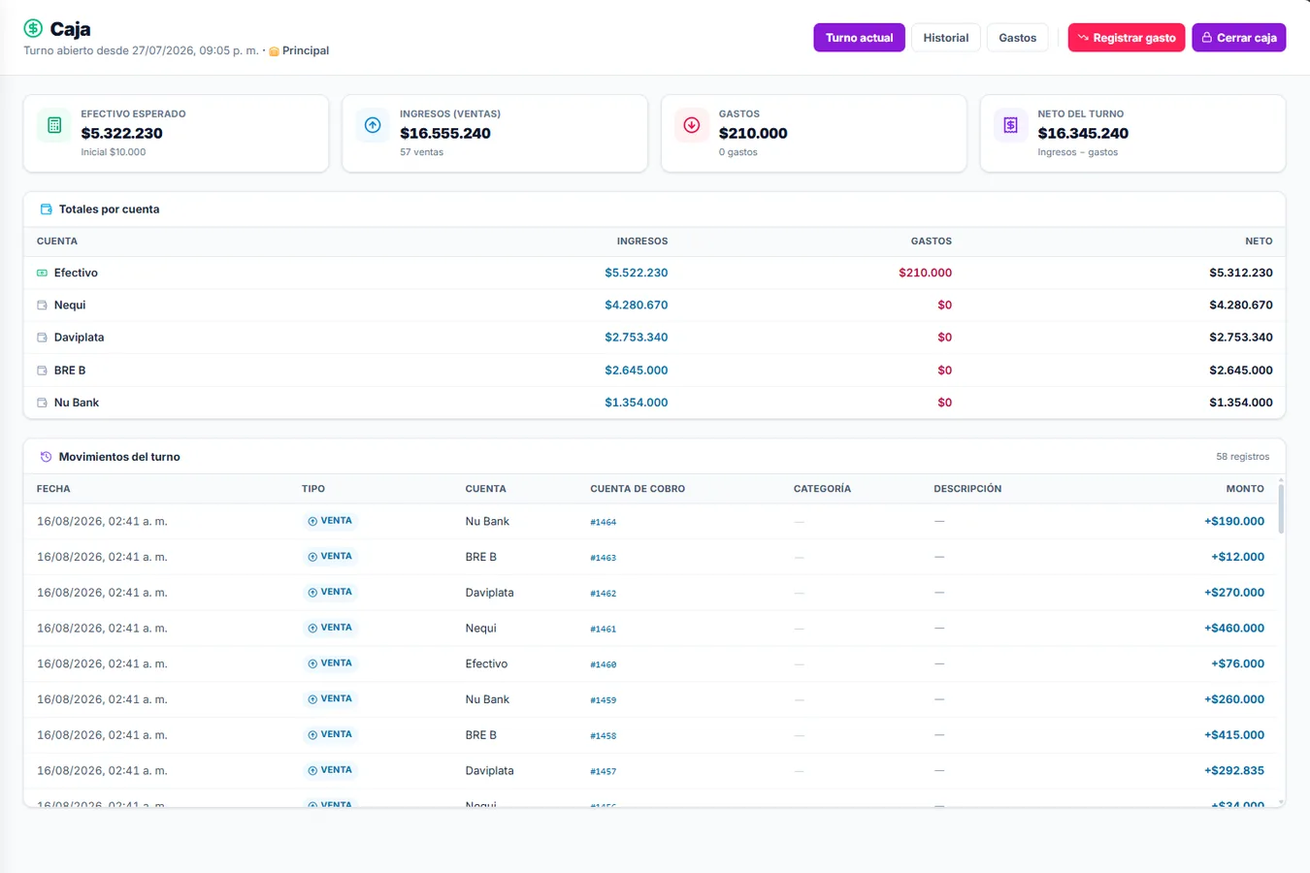This screenshot has width=1310, height=873.
Task: Switch to the Turno actual tab
Action: pyautogui.click(x=859, y=38)
